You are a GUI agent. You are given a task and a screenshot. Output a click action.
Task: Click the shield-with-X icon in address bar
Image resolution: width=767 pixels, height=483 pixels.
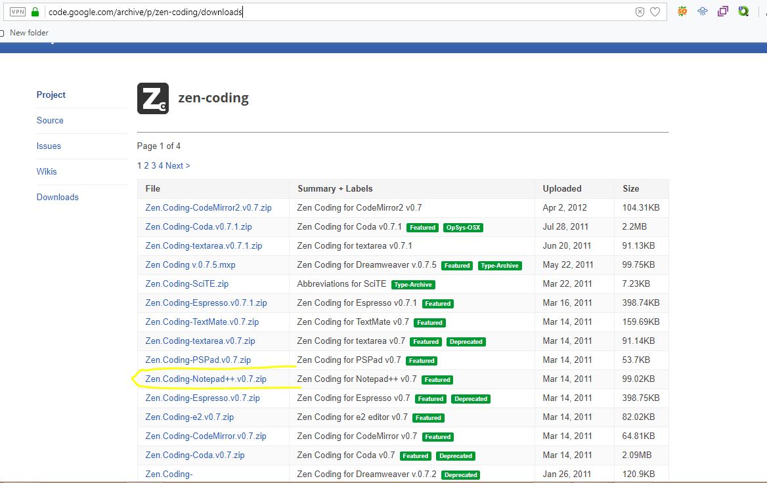[640, 11]
